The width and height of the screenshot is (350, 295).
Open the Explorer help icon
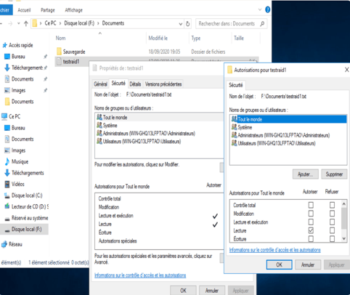point(267,9)
